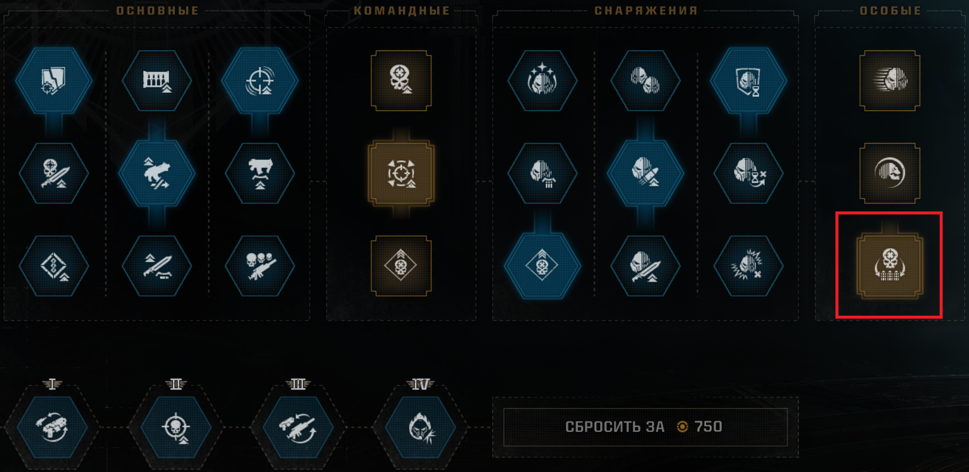This screenshot has width=969, height=472.
Task: Choose the speeding helmet perk in ОСОБЫЕ
Action: tap(890, 81)
